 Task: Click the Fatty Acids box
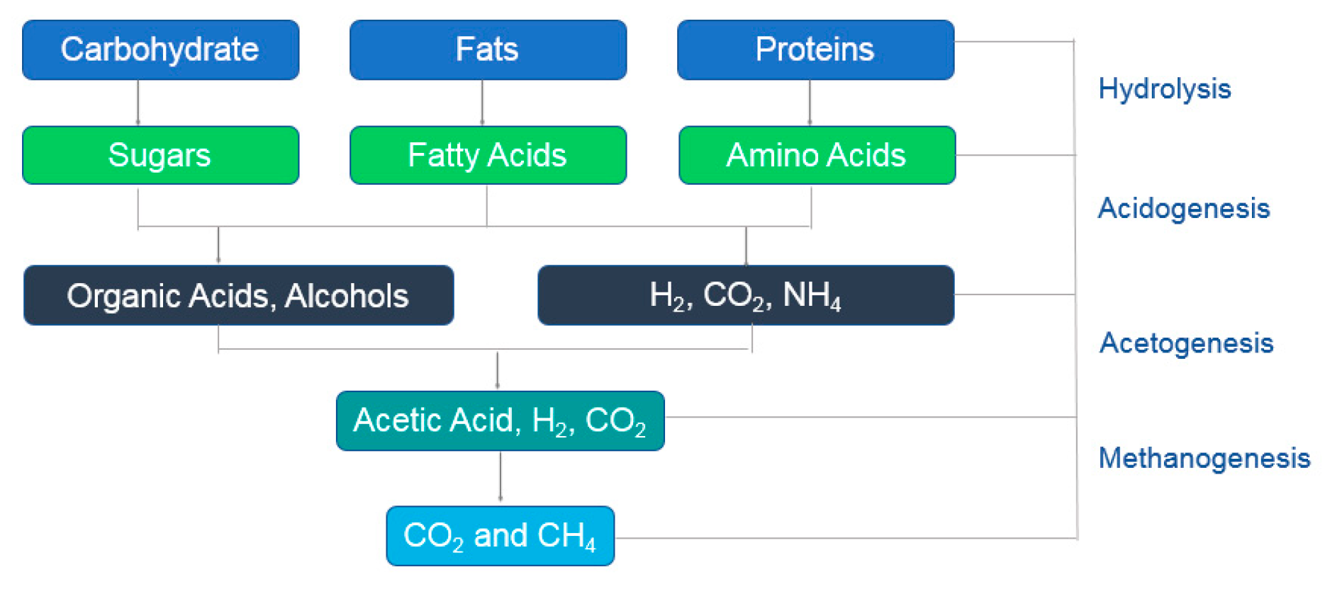(x=488, y=155)
